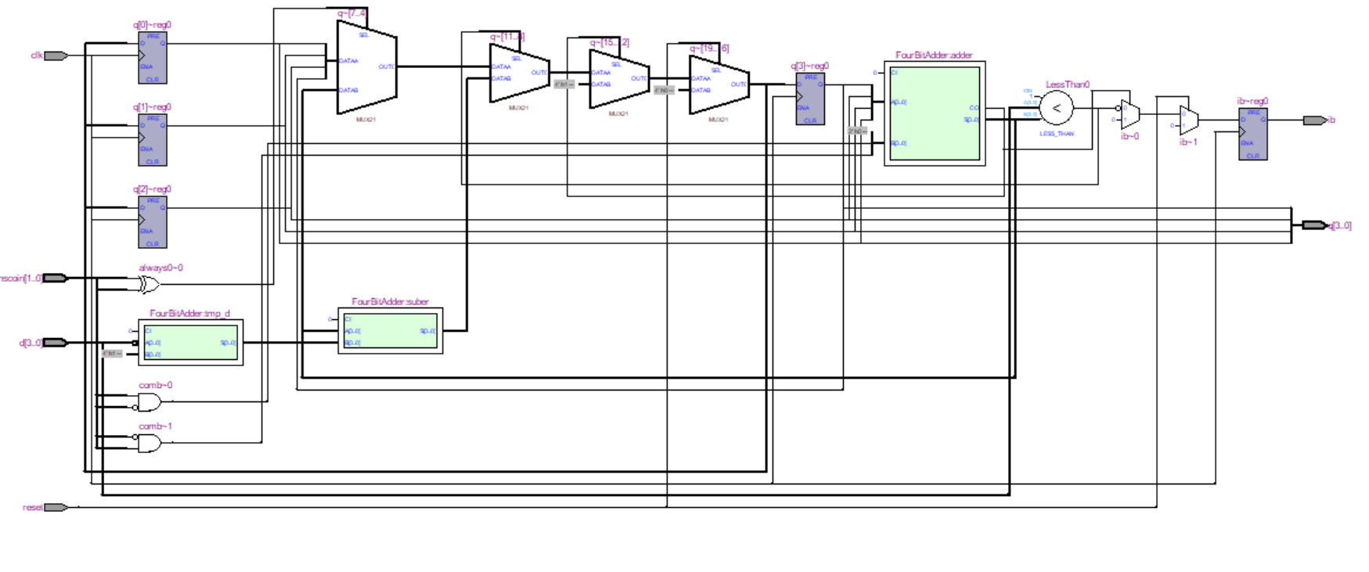Screen dimensions: 1369x572
Task: Click the ib~reg0 output register
Action: [1252, 134]
